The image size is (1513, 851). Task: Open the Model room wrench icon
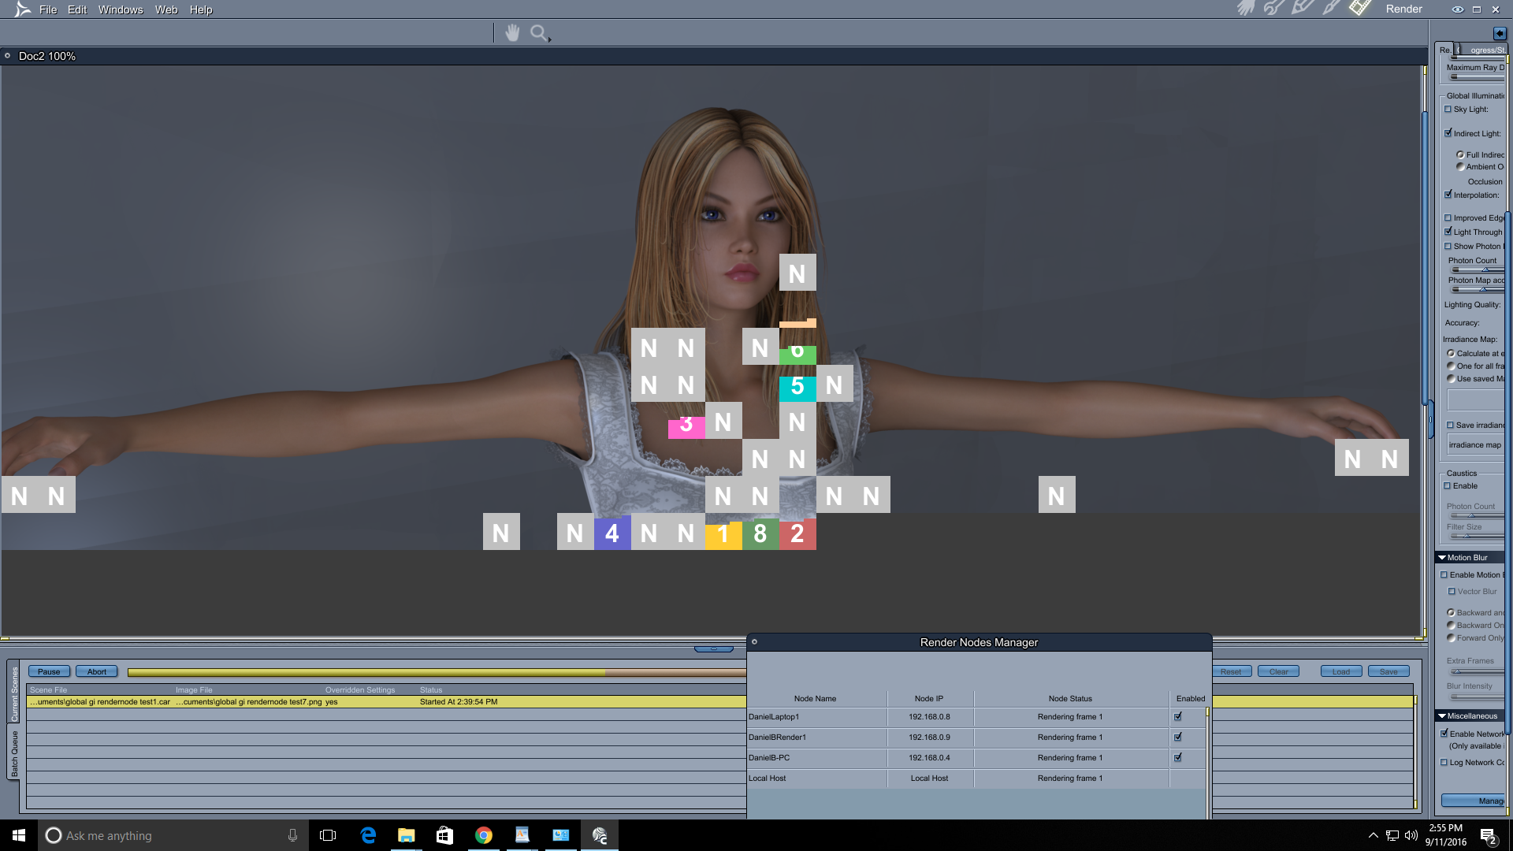(x=1273, y=9)
